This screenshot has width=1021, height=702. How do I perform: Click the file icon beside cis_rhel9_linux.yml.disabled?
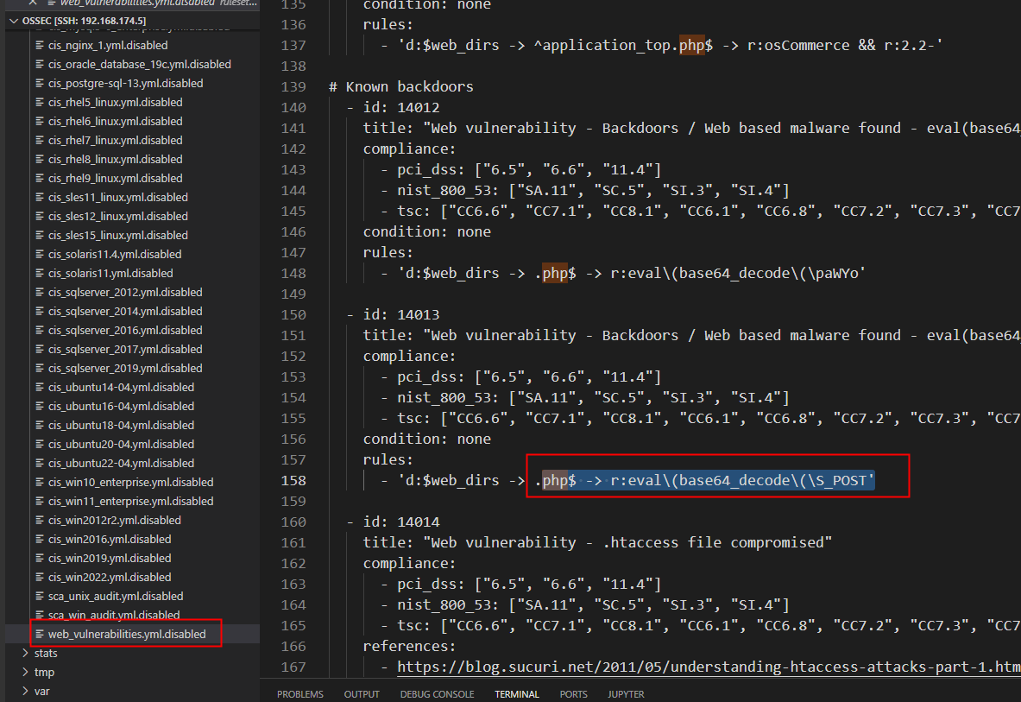[40, 178]
